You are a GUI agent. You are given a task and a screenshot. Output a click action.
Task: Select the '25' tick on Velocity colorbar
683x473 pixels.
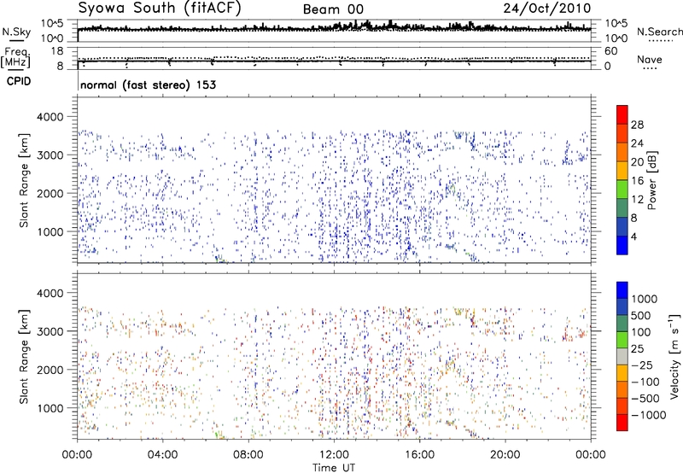(x=637, y=348)
